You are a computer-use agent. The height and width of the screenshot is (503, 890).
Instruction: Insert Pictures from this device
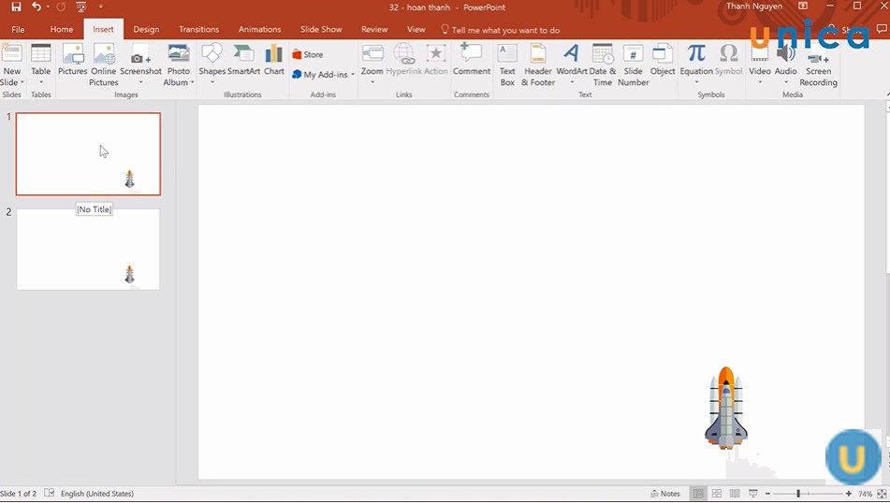click(72, 61)
